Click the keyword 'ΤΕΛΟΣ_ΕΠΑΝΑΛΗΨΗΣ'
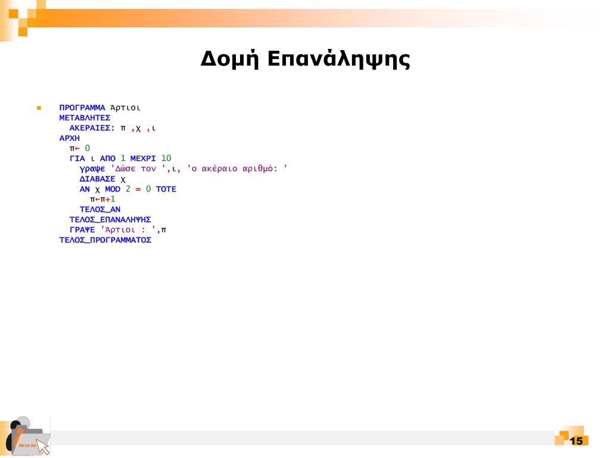 pyautogui.click(x=110, y=219)
